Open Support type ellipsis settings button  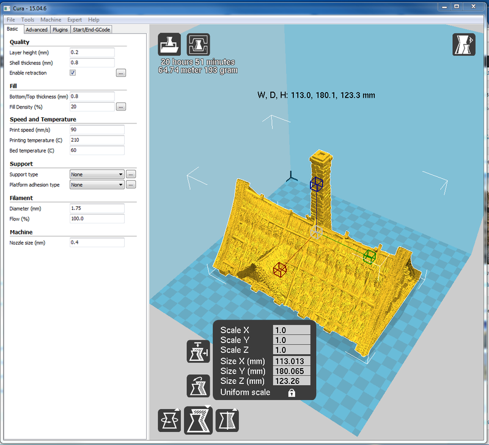click(x=131, y=175)
